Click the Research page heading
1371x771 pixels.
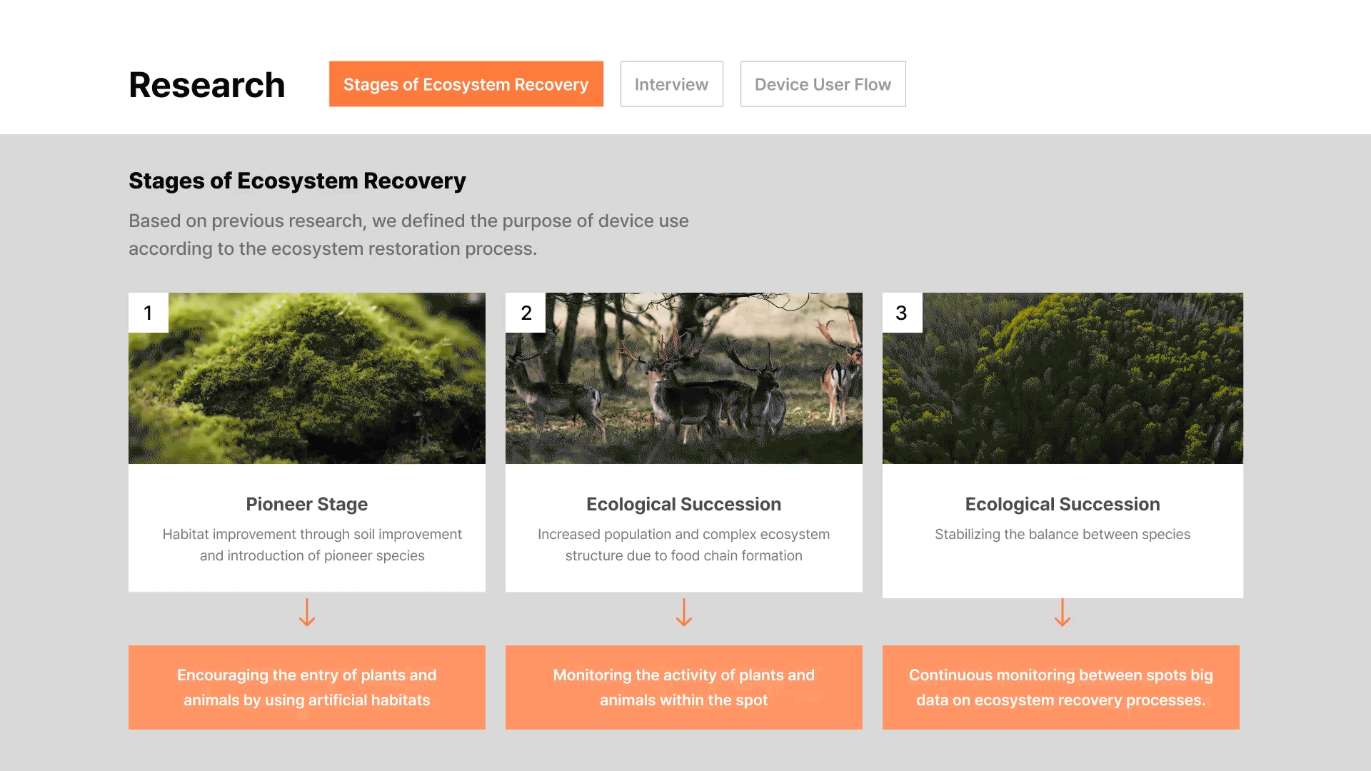point(207,85)
